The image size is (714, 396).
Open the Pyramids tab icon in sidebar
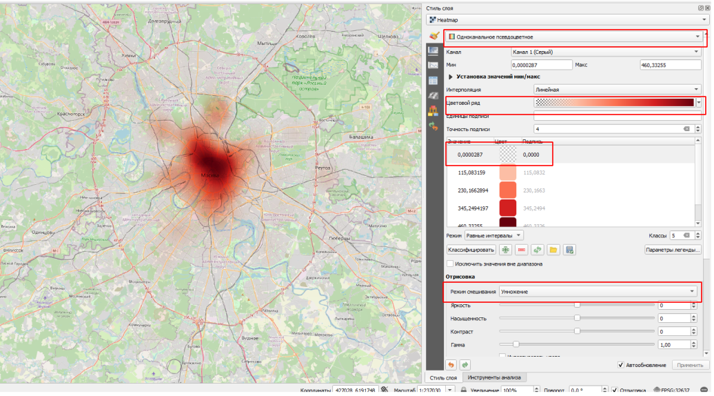point(433,111)
